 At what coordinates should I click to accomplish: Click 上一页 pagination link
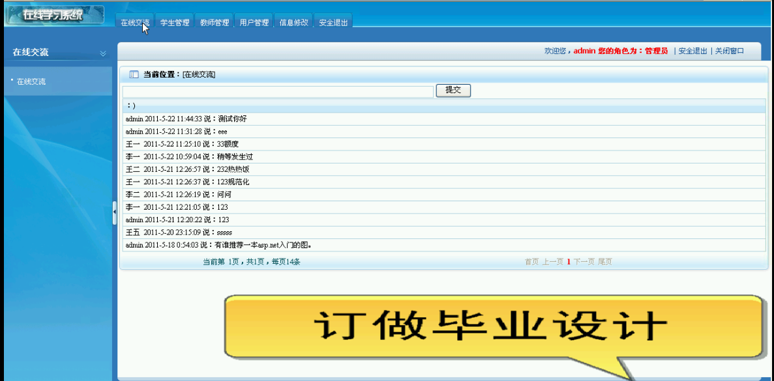pos(553,262)
